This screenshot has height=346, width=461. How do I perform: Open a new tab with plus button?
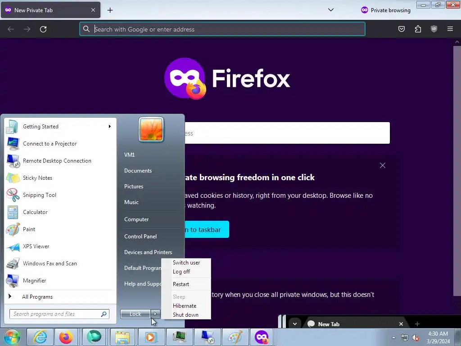pos(110,10)
